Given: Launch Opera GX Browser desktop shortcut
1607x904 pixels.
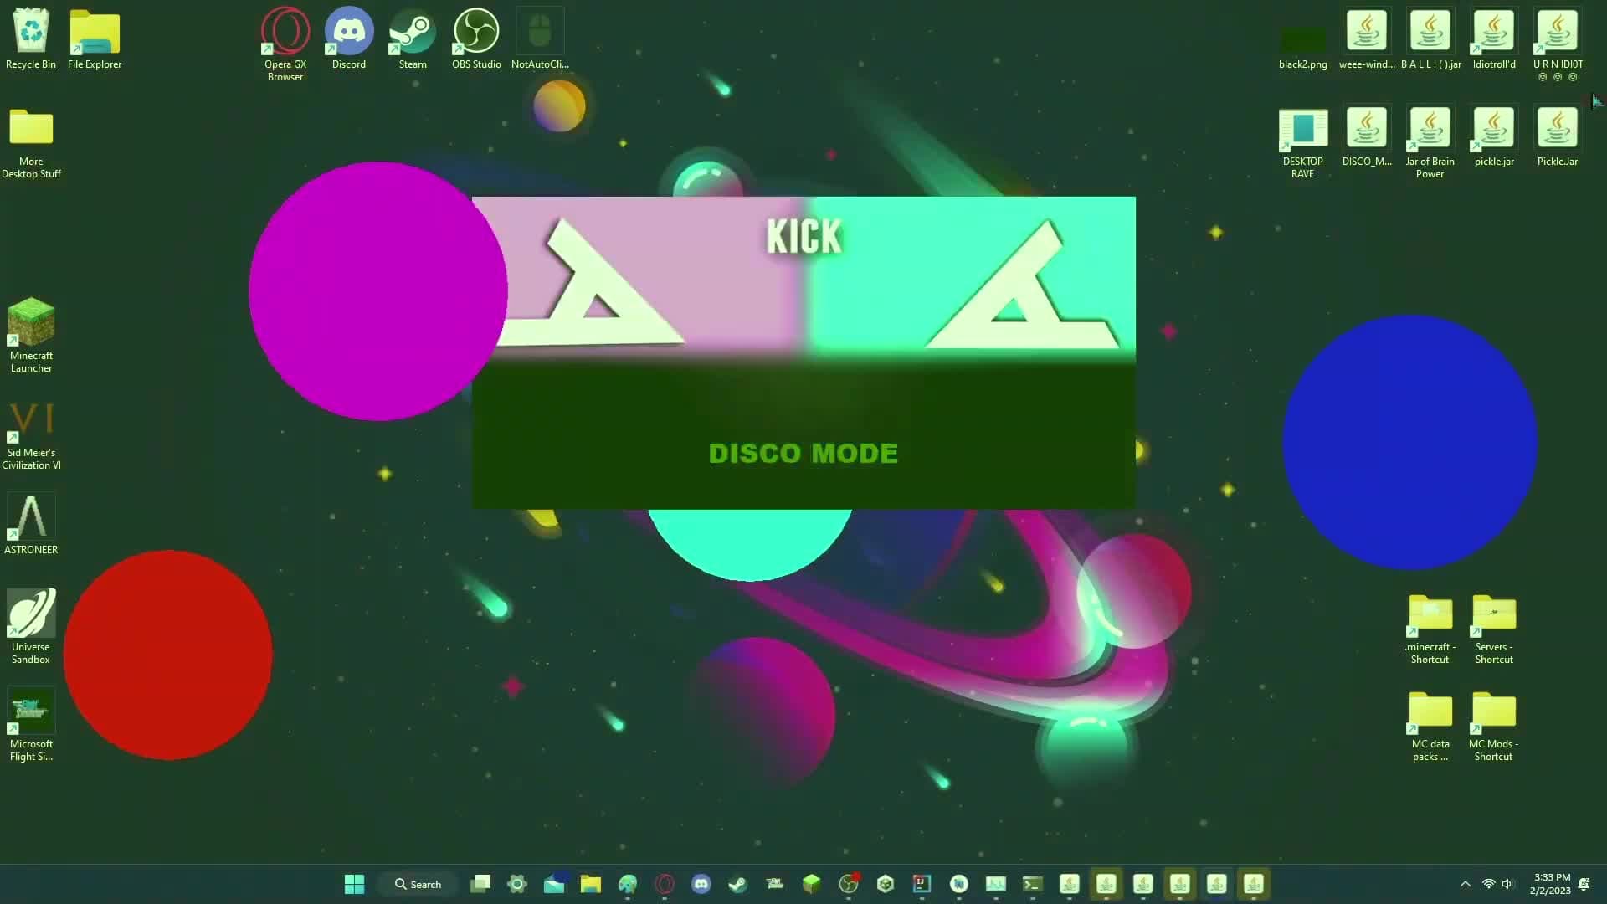Looking at the screenshot, I should click(x=285, y=45).
